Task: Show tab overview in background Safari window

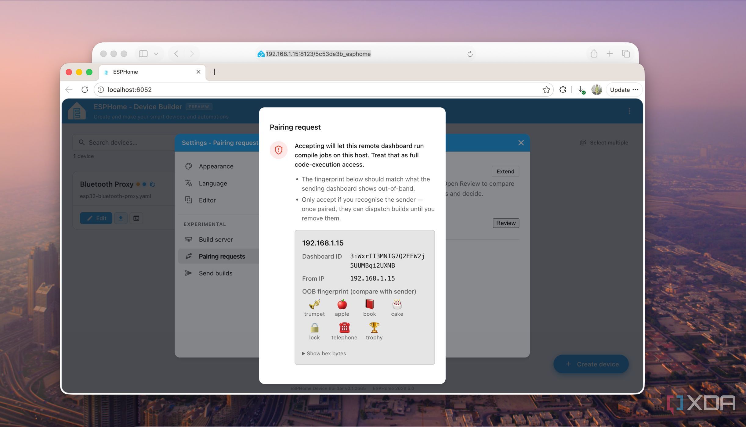Action: click(x=626, y=54)
